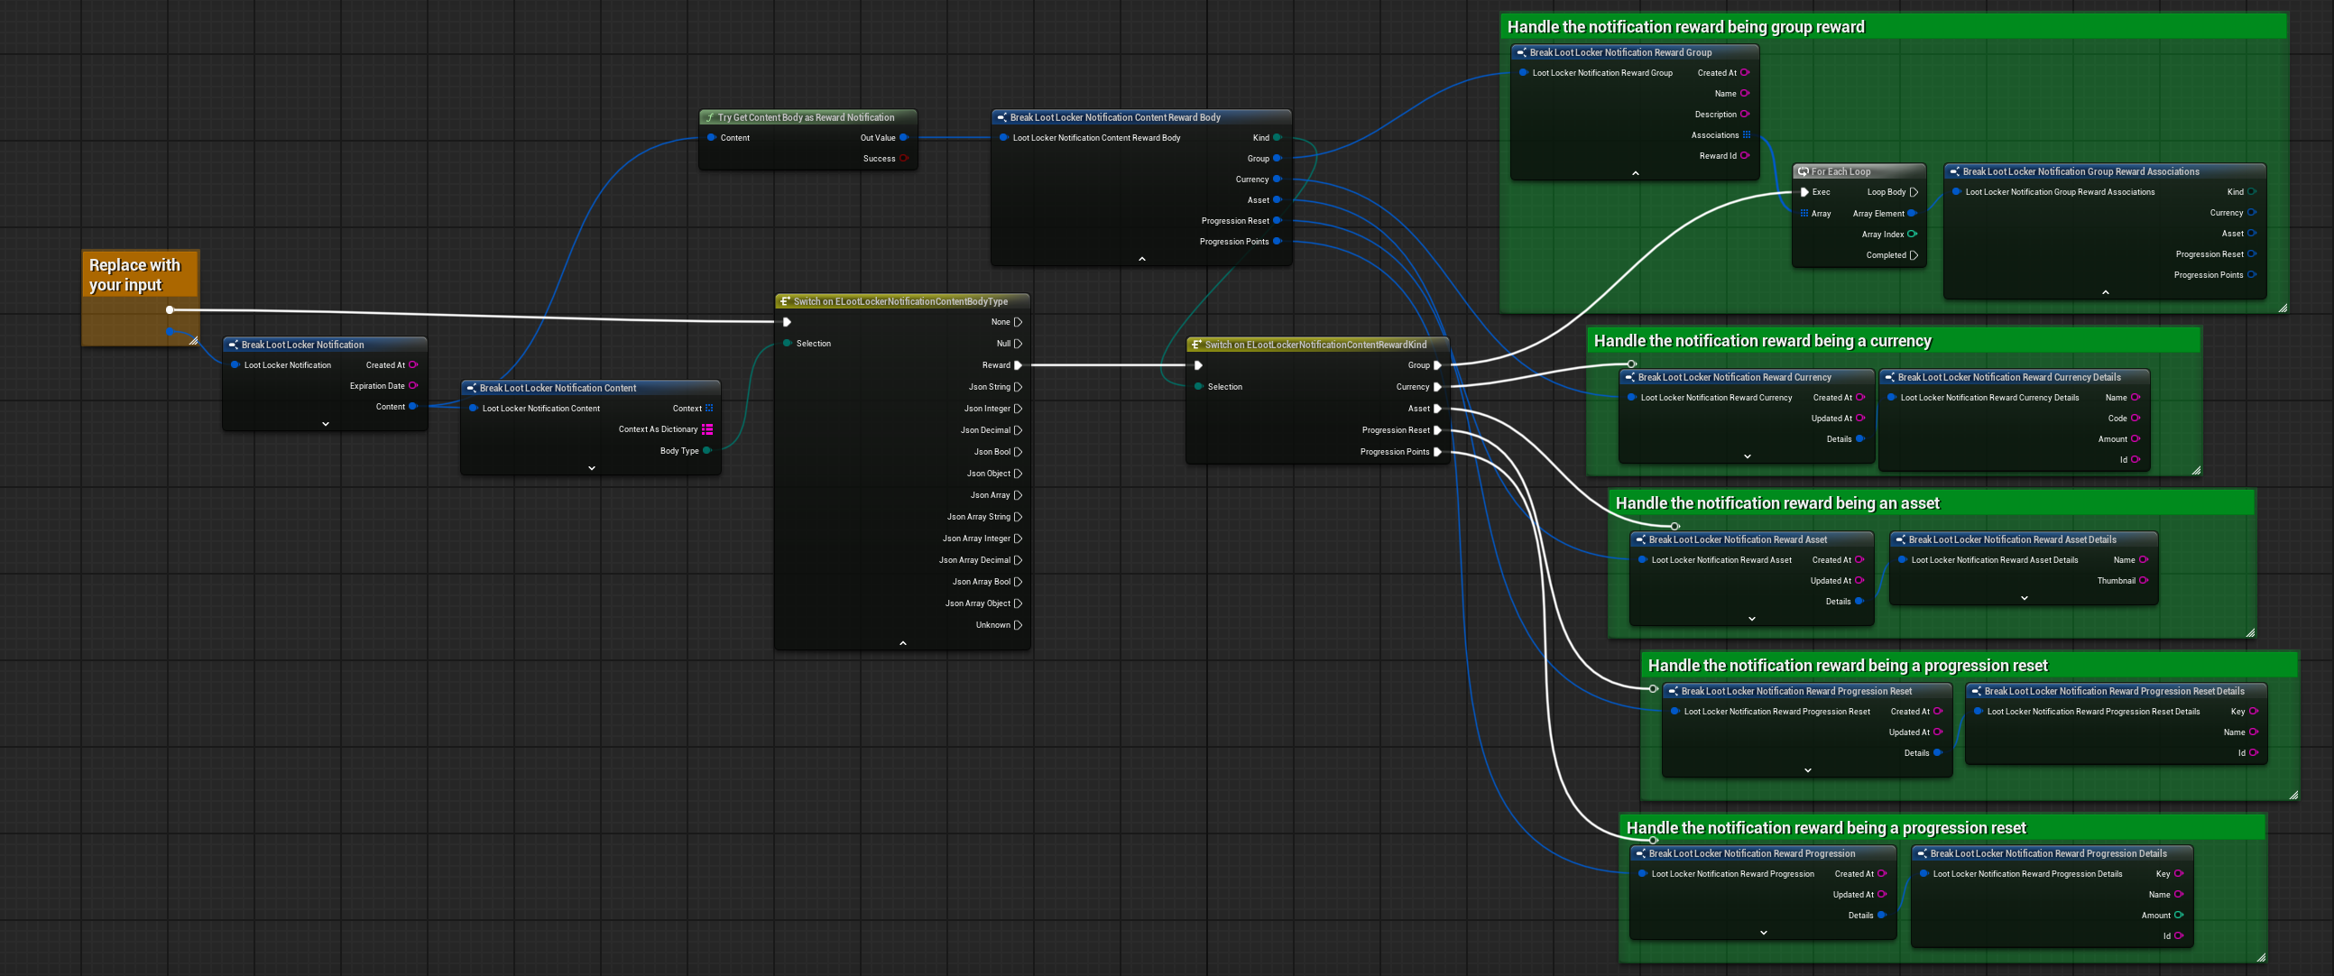Image resolution: width=2334 pixels, height=976 pixels.
Task: Click the Body Type output pin
Action: click(706, 450)
